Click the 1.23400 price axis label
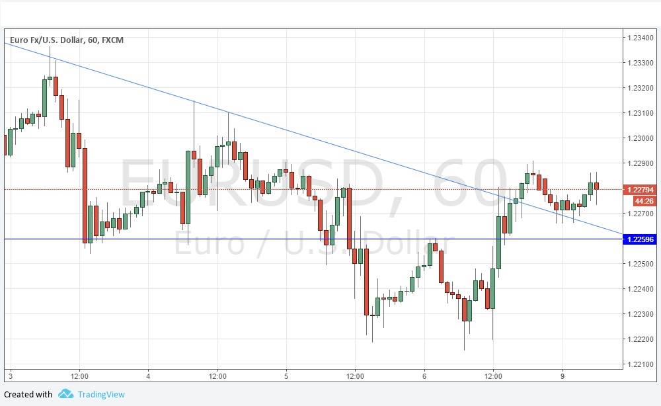 point(640,38)
